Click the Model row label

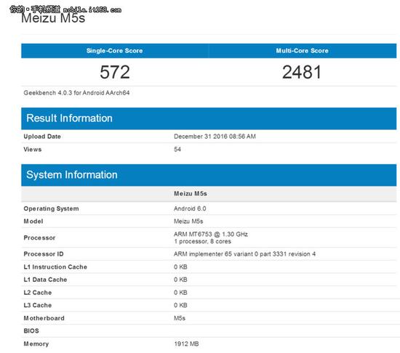point(33,222)
